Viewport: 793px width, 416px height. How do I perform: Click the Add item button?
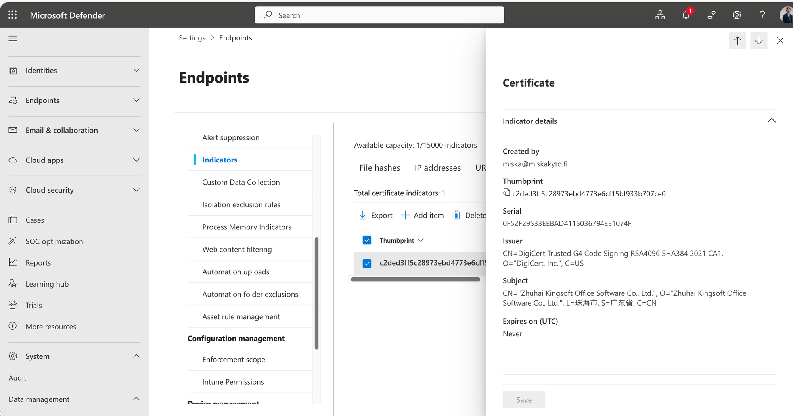pyautogui.click(x=422, y=215)
